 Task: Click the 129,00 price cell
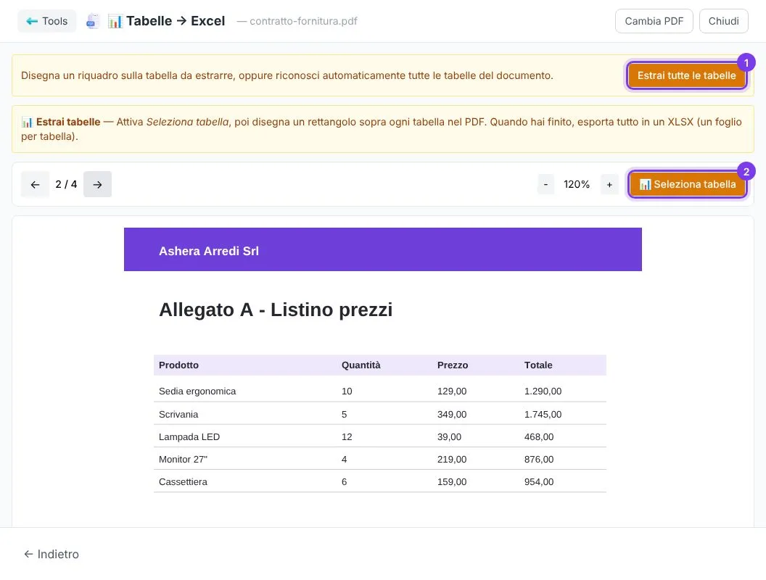[x=452, y=391]
